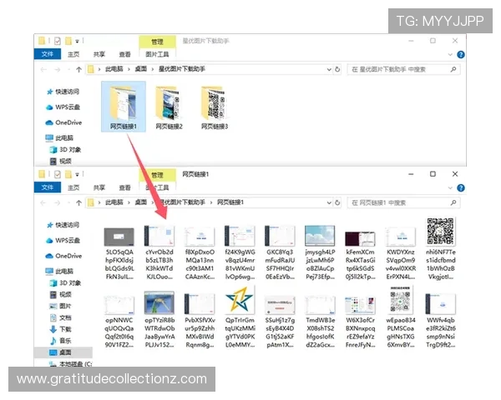Select thumbnail cYvrOb2d file
The image size is (501, 400).
point(159,253)
